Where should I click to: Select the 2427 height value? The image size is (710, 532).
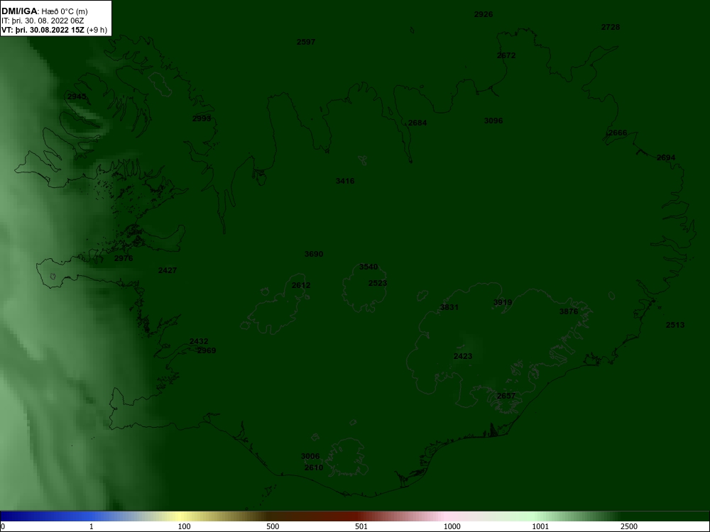[167, 270]
